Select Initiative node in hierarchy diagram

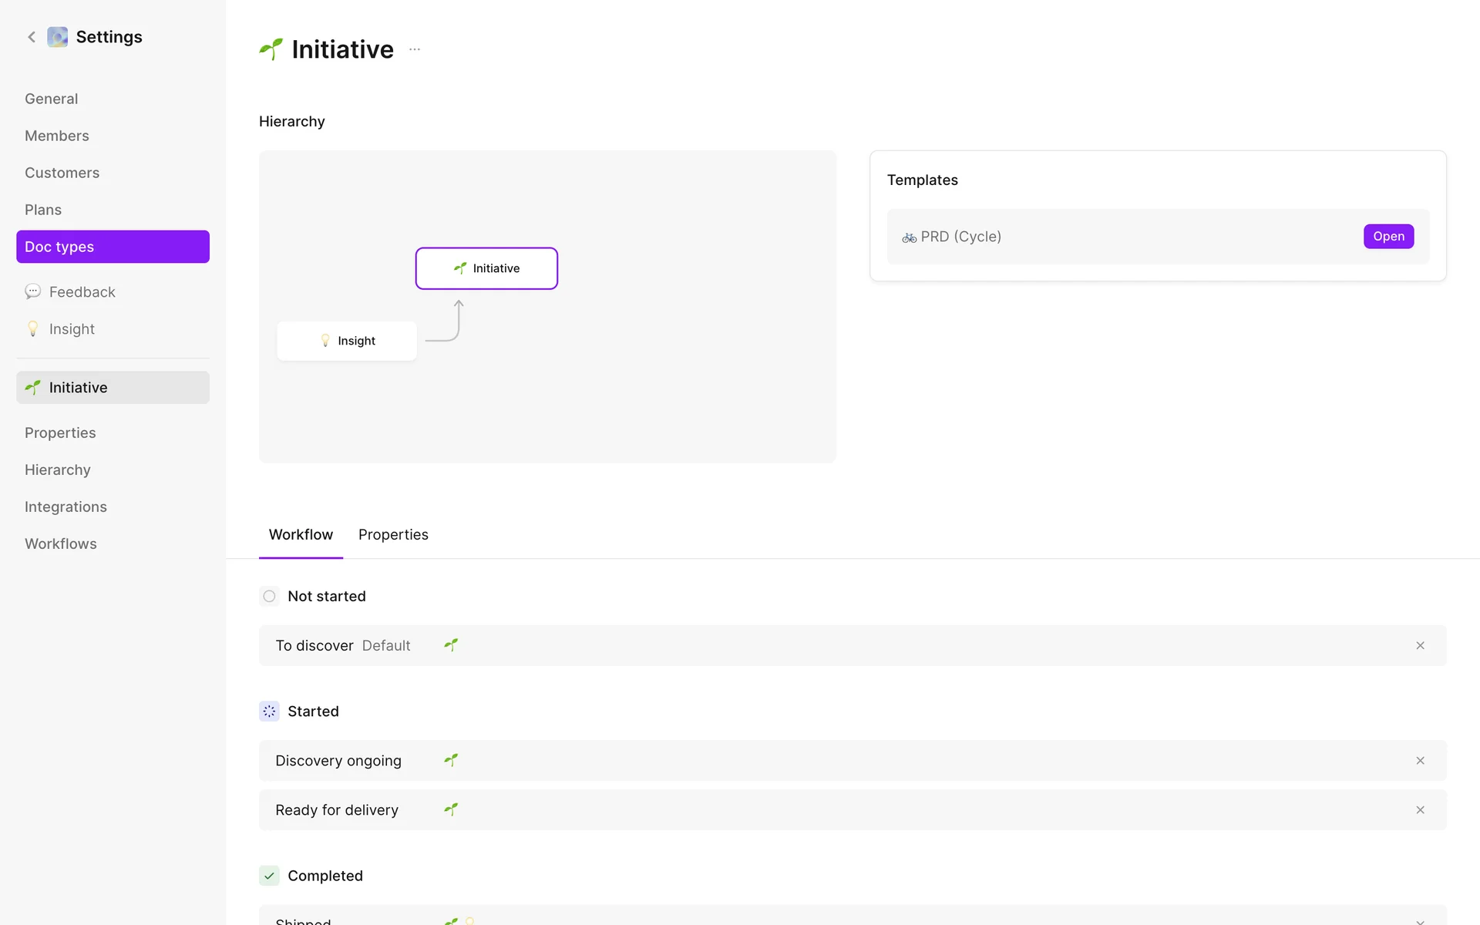coord(486,268)
